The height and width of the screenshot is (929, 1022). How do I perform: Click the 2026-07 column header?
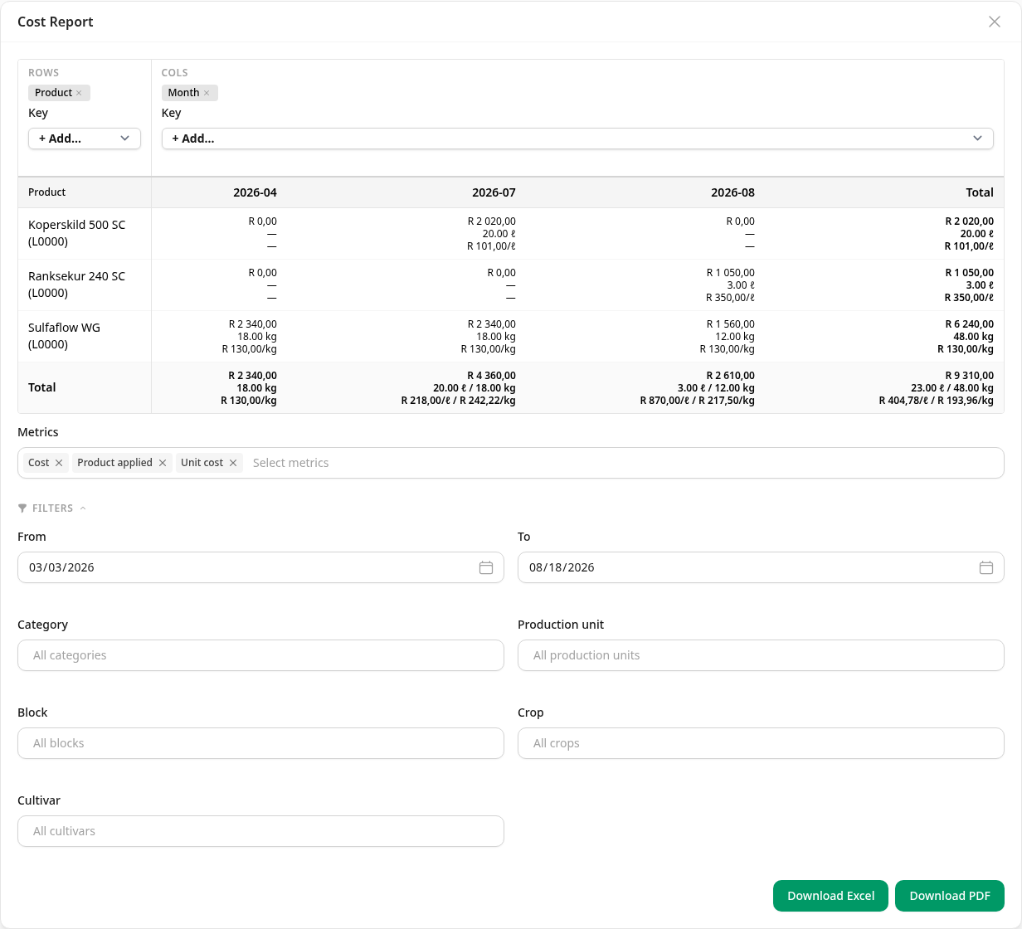point(494,192)
